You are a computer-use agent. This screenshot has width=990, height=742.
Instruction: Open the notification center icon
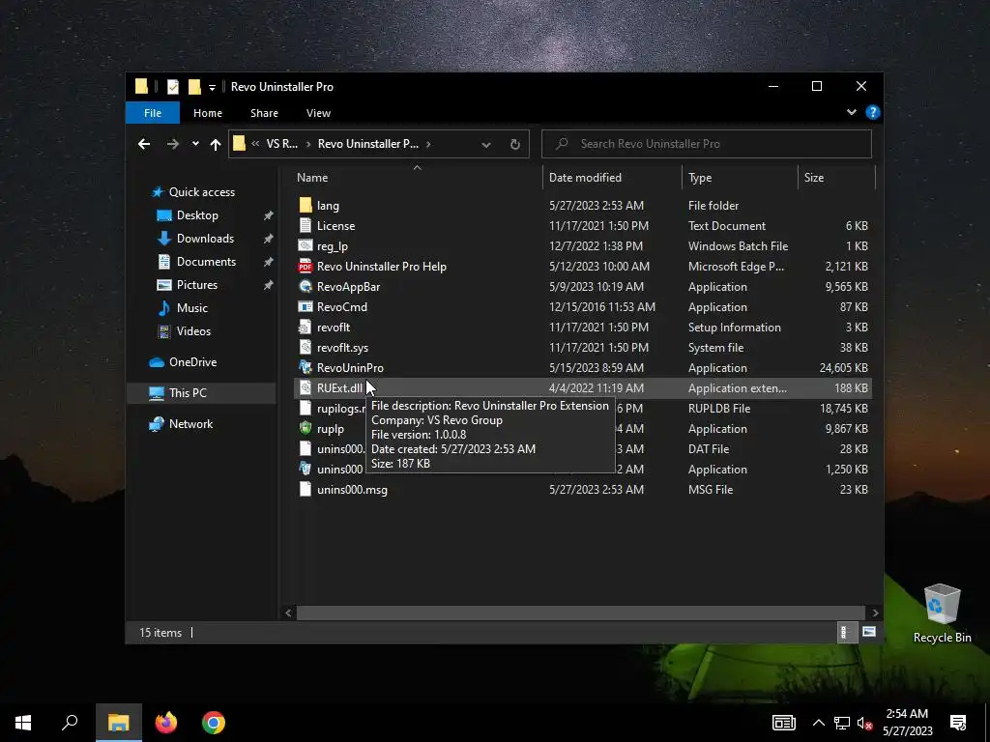(x=958, y=723)
